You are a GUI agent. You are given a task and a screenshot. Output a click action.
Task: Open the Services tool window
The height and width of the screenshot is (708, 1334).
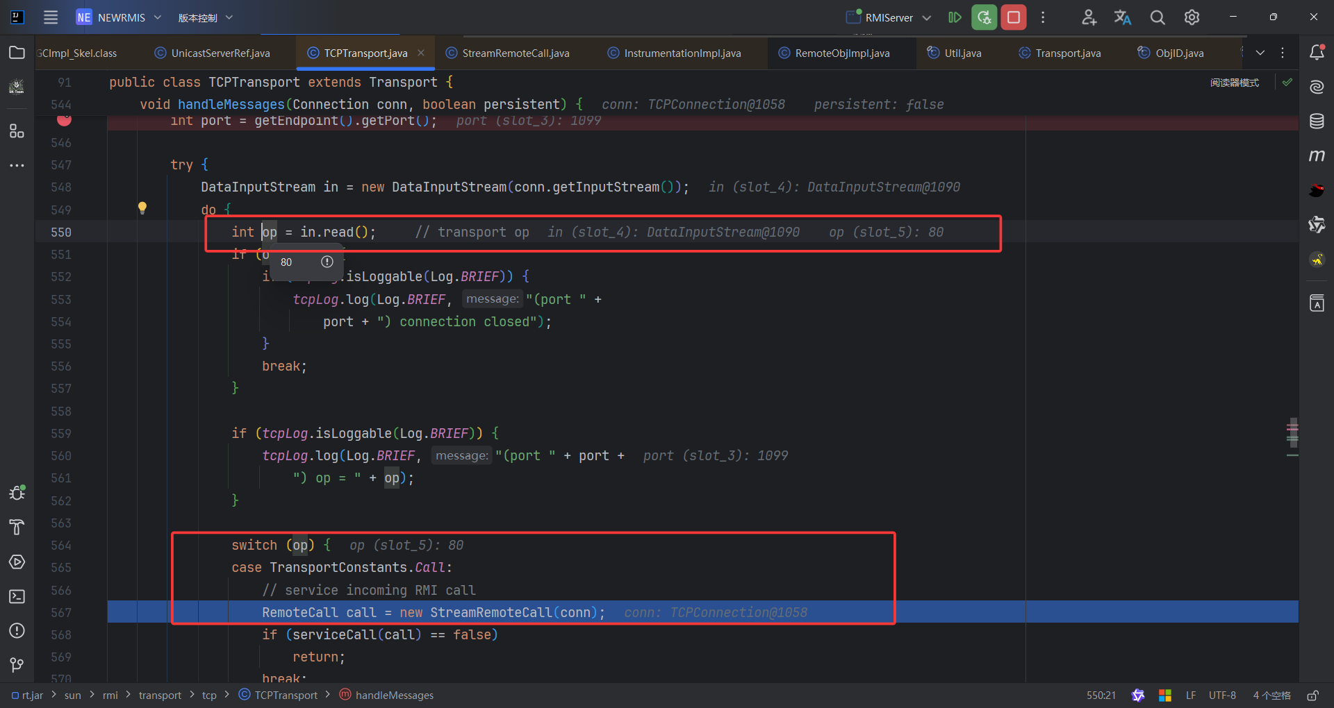(x=17, y=562)
